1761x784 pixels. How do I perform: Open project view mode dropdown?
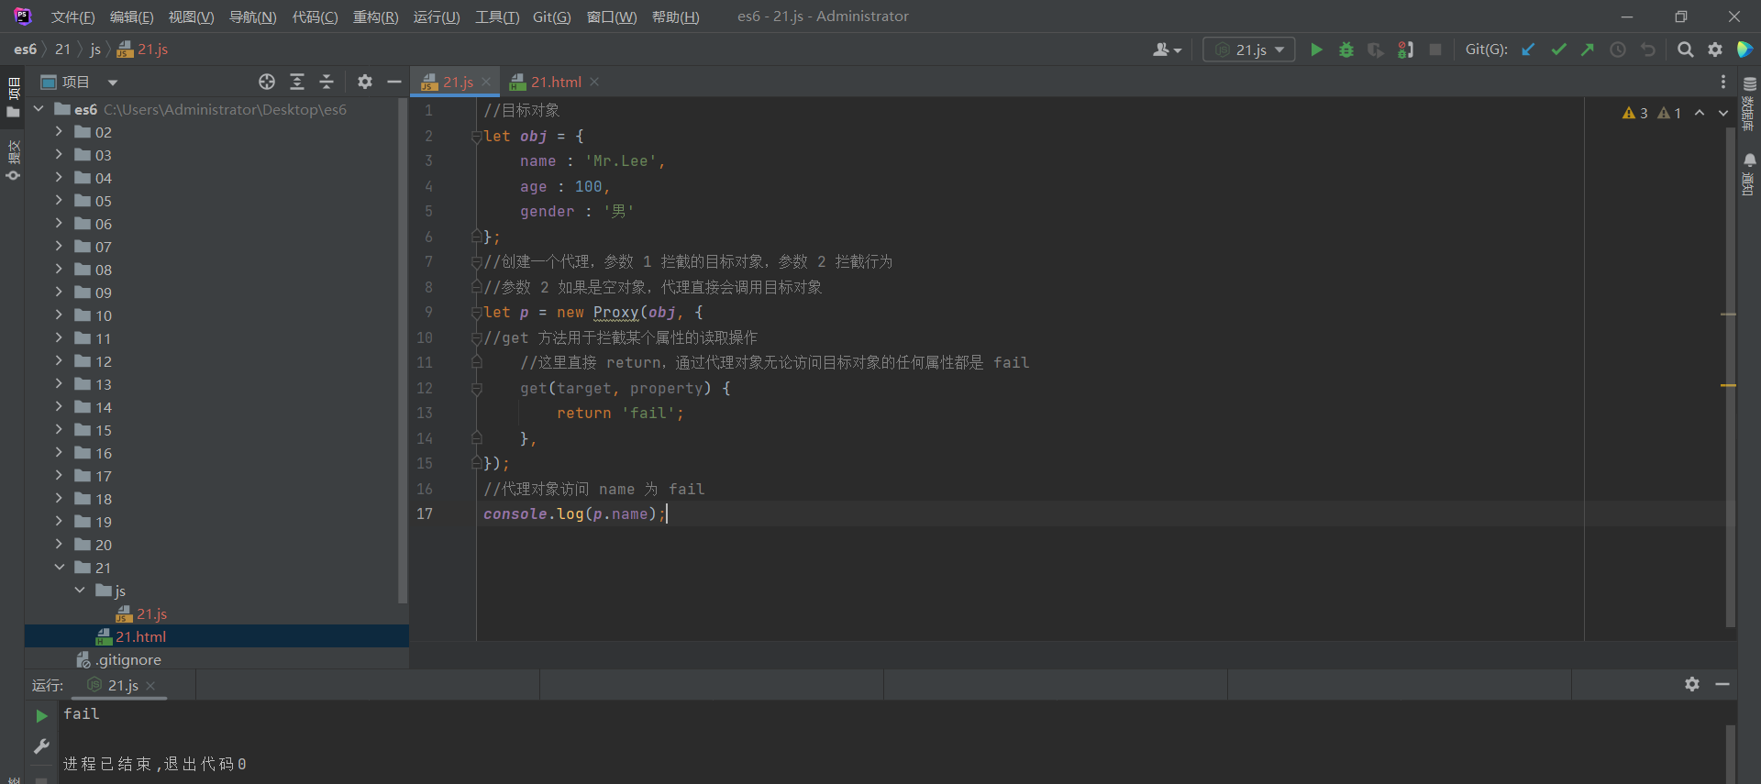113,83
